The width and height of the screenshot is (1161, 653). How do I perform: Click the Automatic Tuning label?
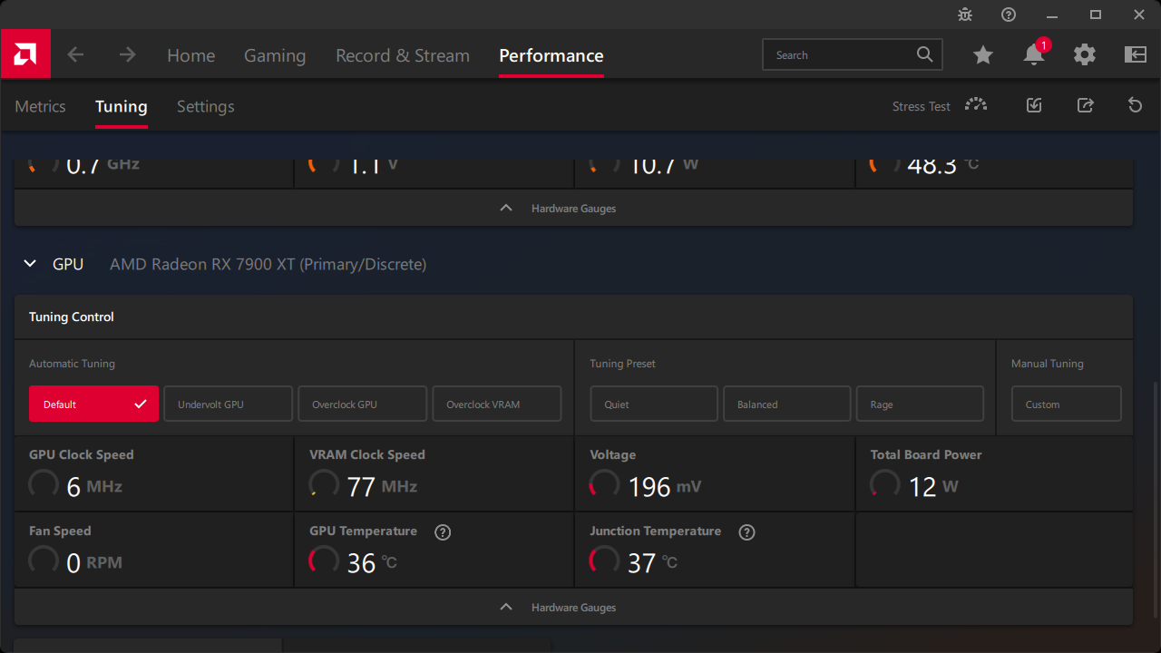click(72, 364)
